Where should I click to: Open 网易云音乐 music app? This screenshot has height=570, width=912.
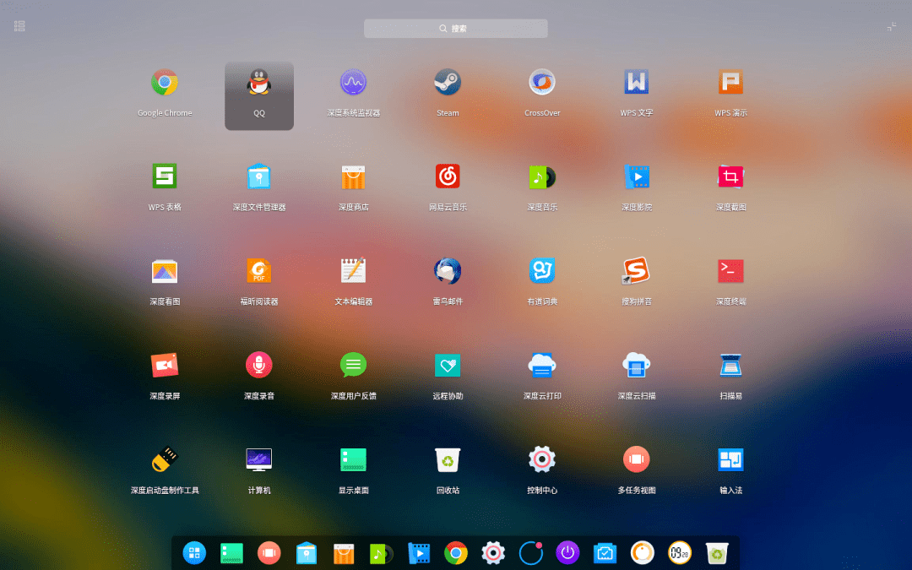click(x=447, y=176)
